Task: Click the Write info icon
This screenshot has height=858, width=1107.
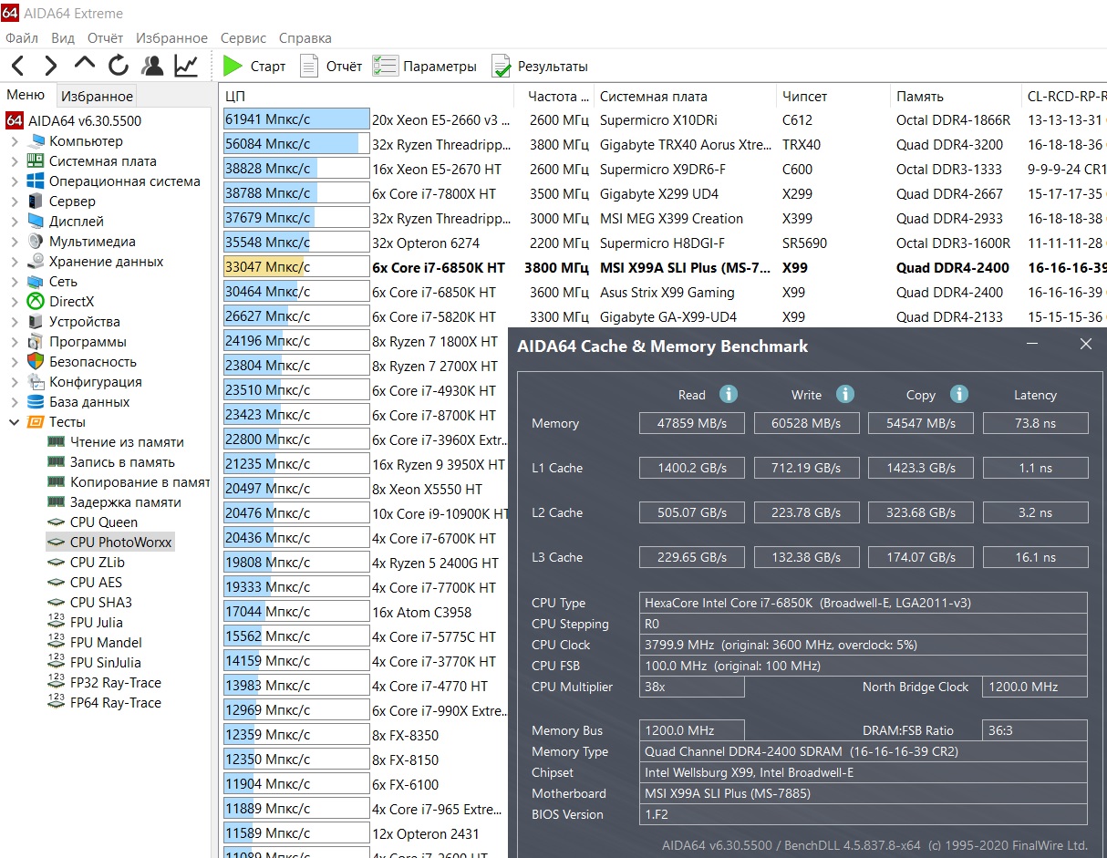Action: [x=845, y=394]
